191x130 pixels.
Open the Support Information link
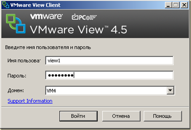30,101
